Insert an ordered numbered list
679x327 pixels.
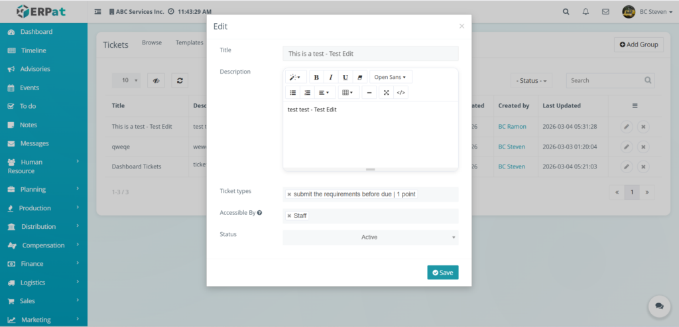[x=307, y=93]
